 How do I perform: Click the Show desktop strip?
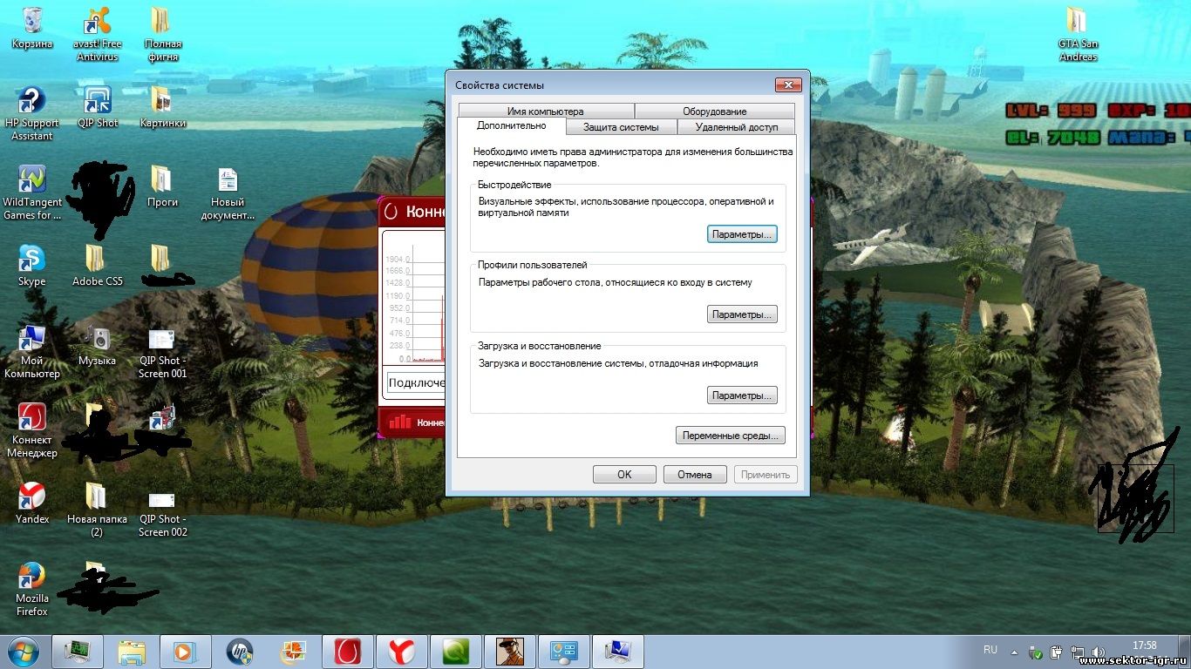point(1185,652)
